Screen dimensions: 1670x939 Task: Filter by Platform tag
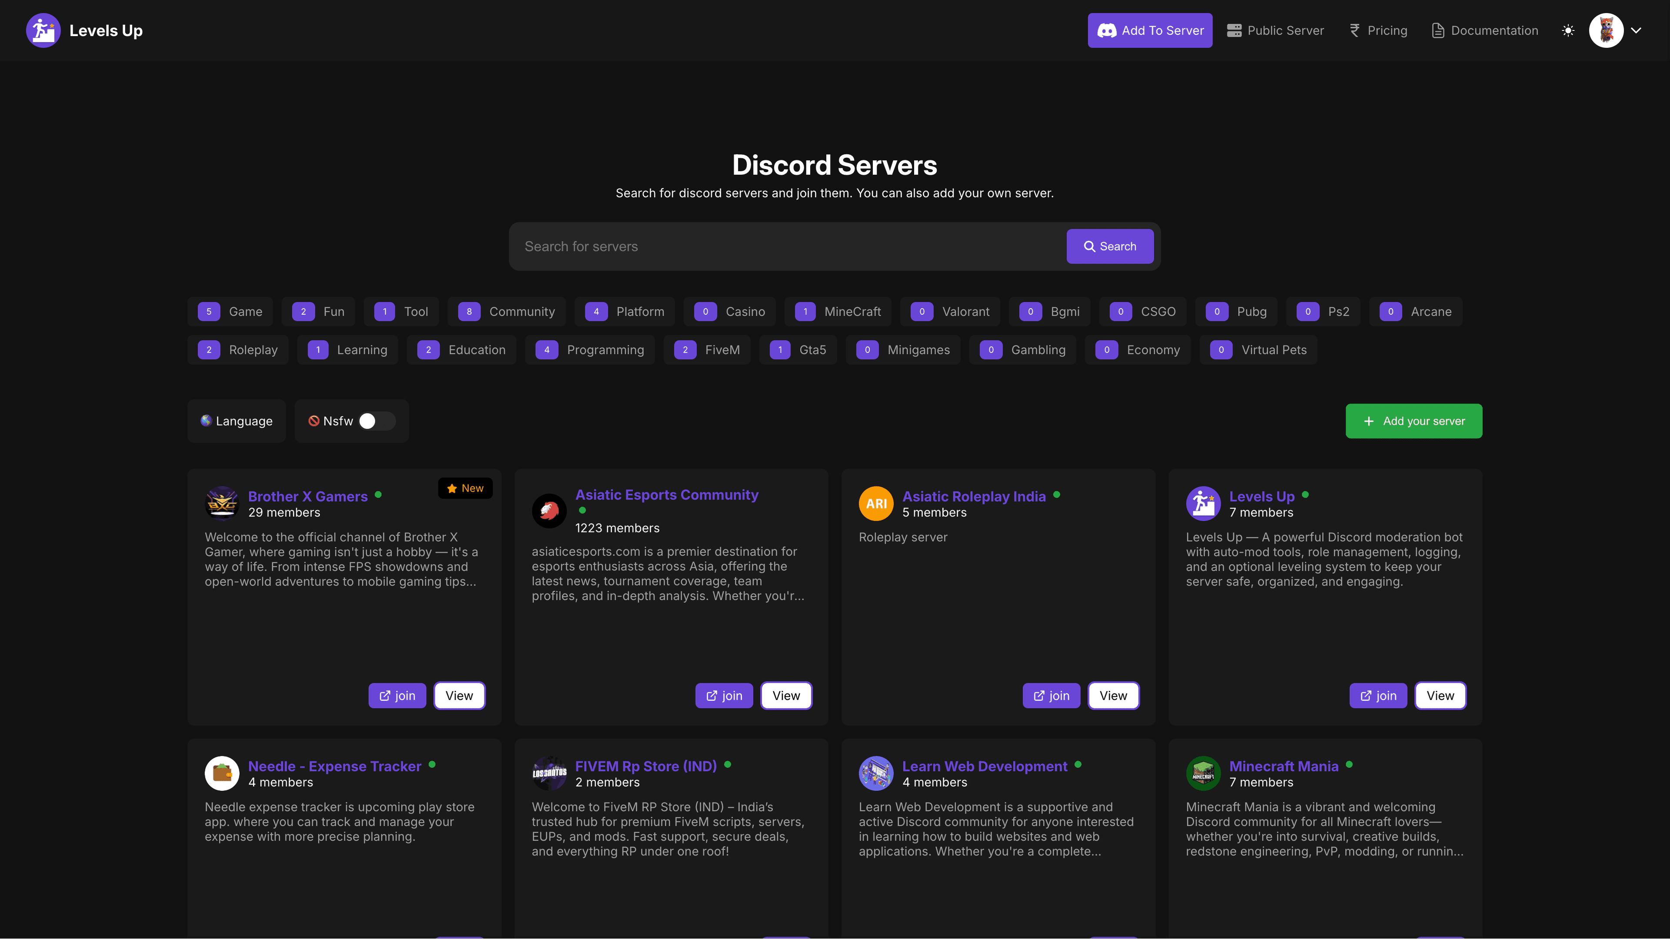(625, 312)
